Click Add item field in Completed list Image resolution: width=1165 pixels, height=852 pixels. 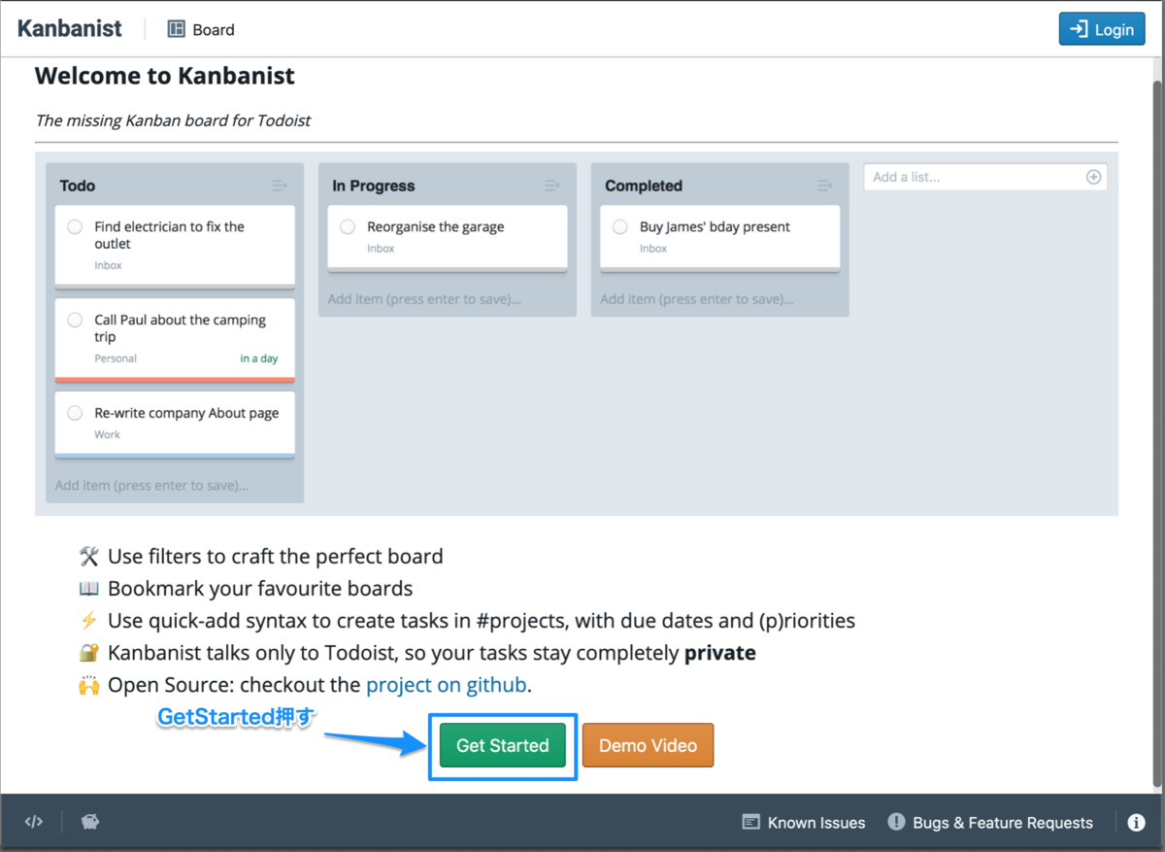pos(720,298)
